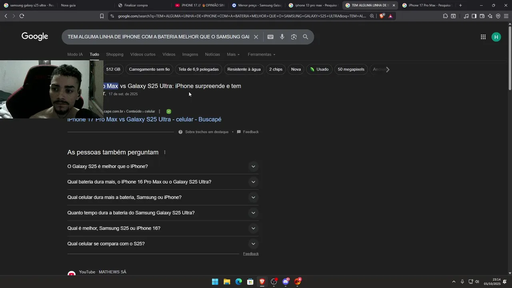Click the zoom magnifier in address bar
Screen dimensions: 512x288
(x=372, y=16)
